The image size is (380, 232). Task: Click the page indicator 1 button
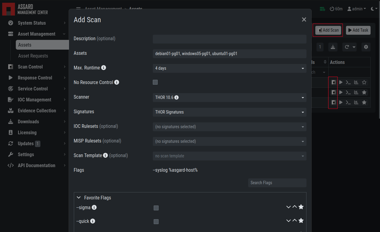tap(320, 47)
